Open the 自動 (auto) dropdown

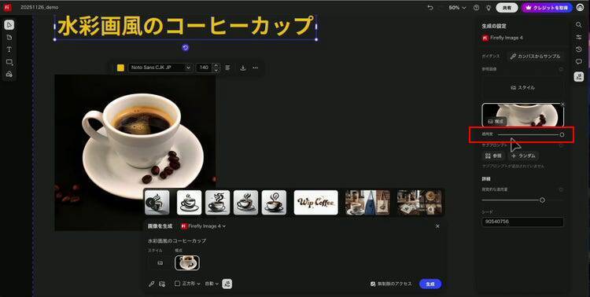(x=212, y=284)
